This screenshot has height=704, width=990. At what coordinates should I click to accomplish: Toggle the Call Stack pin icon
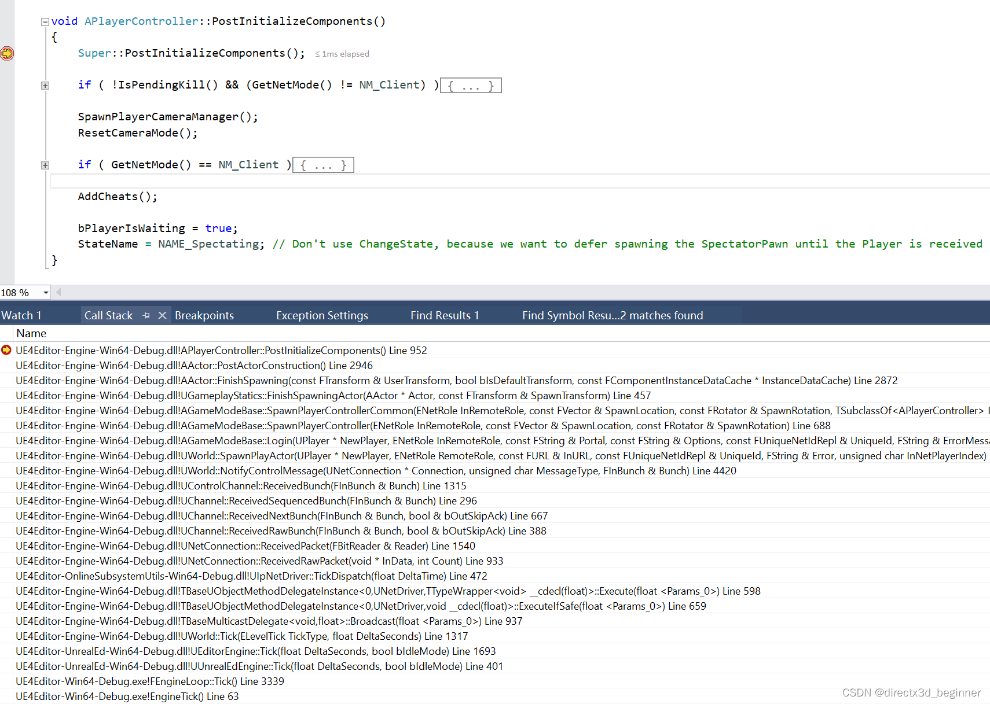146,315
